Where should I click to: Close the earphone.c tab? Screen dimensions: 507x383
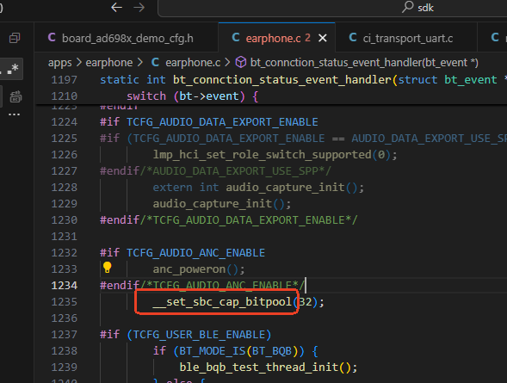tap(323, 39)
